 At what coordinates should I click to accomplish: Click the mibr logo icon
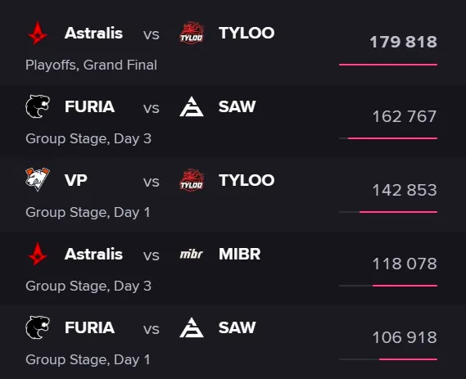(x=192, y=254)
